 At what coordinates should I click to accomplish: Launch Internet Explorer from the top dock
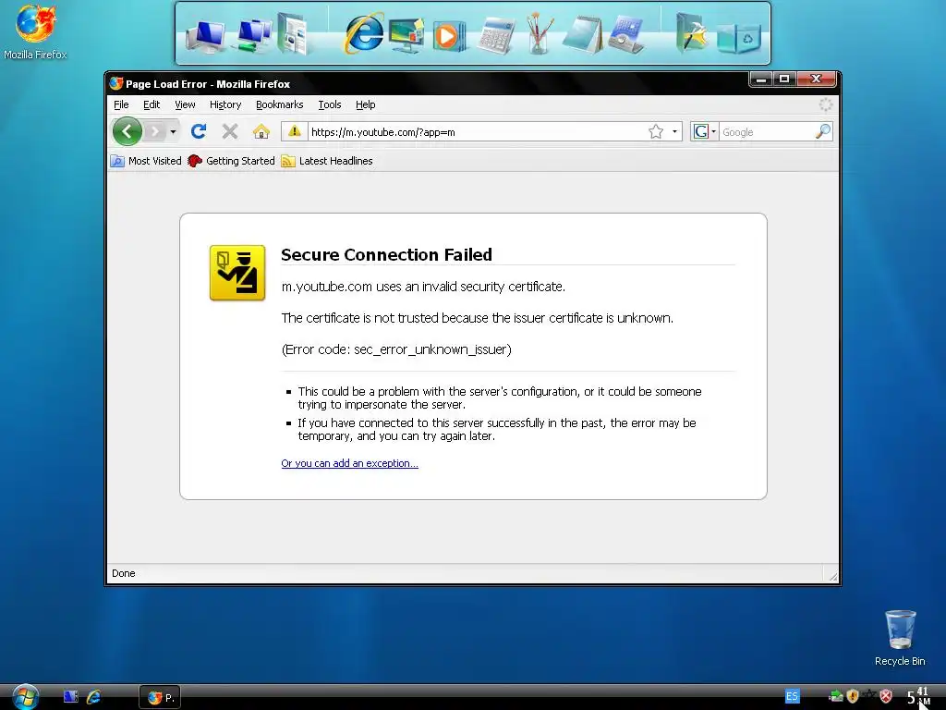click(x=364, y=33)
